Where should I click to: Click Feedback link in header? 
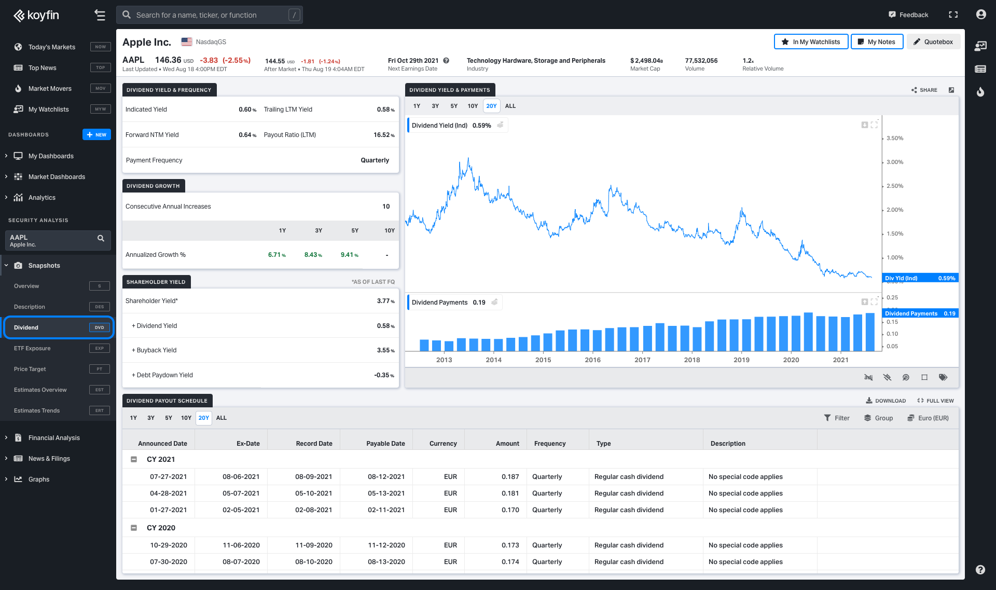click(908, 15)
